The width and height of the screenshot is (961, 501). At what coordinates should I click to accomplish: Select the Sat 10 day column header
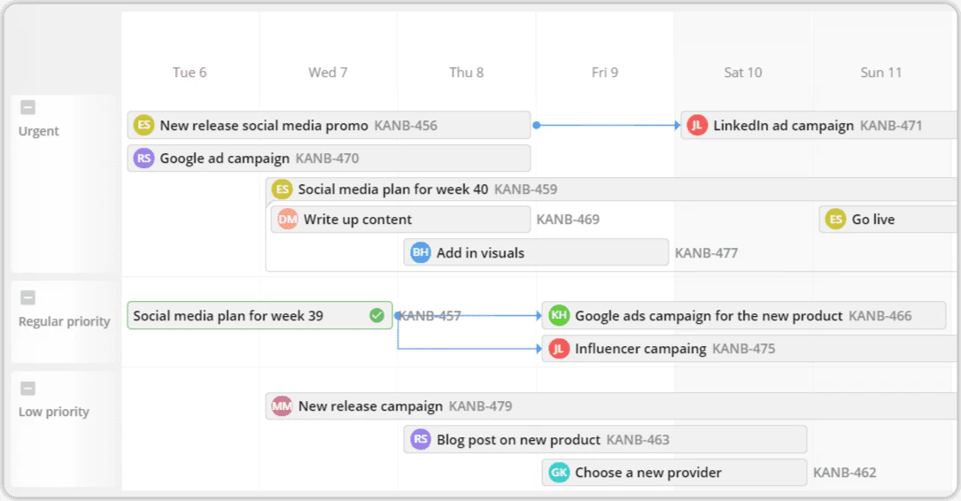[x=742, y=73]
